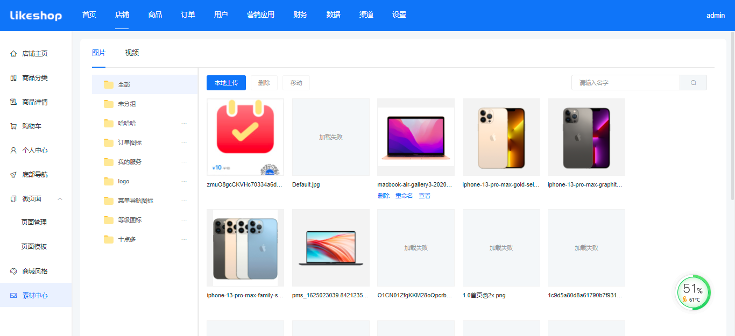Open more options for logo folder
Viewport: 735px width, 336px height.
[x=184, y=181]
